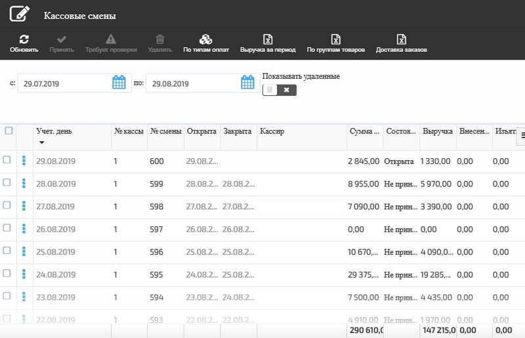
Task: Open calendar for the start date
Action: (119, 83)
